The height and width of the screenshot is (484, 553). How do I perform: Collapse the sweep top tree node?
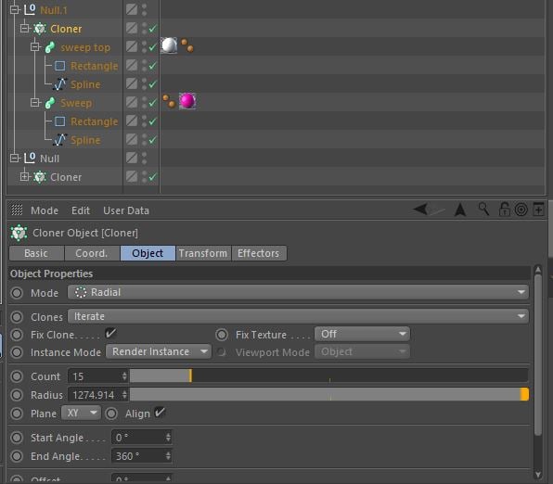coord(34,47)
